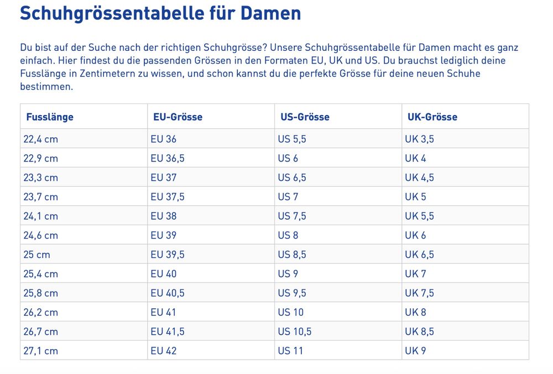Click the US 10,5 cell
553x374 pixels.
click(338, 331)
